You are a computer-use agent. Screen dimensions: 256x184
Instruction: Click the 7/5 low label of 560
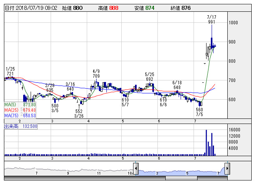(200, 110)
